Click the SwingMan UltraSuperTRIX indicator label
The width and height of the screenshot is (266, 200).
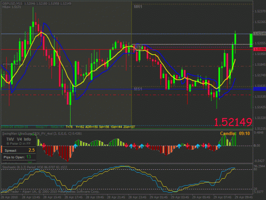pos(42,133)
